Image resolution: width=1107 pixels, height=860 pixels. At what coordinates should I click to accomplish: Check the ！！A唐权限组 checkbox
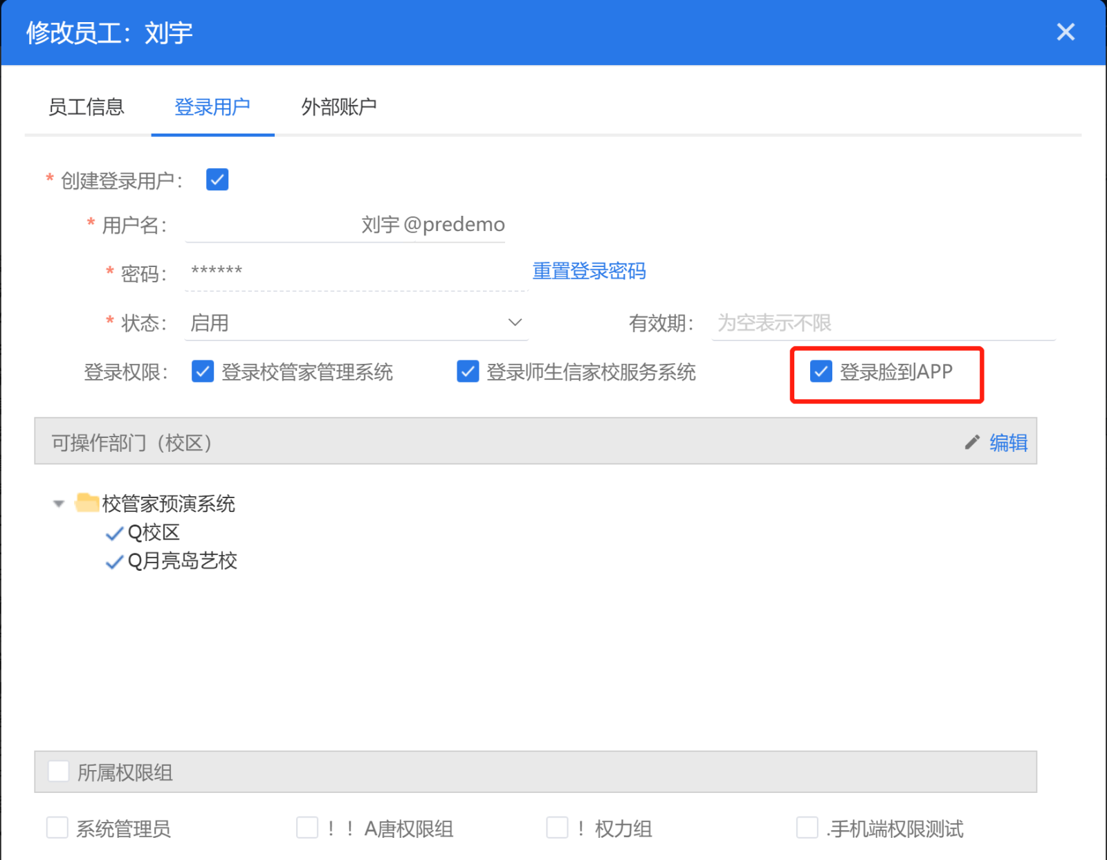click(x=307, y=827)
